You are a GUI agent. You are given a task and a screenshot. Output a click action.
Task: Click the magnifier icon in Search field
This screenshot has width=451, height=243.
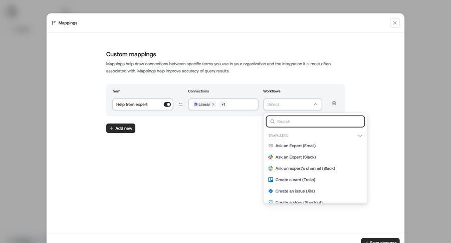tap(273, 122)
